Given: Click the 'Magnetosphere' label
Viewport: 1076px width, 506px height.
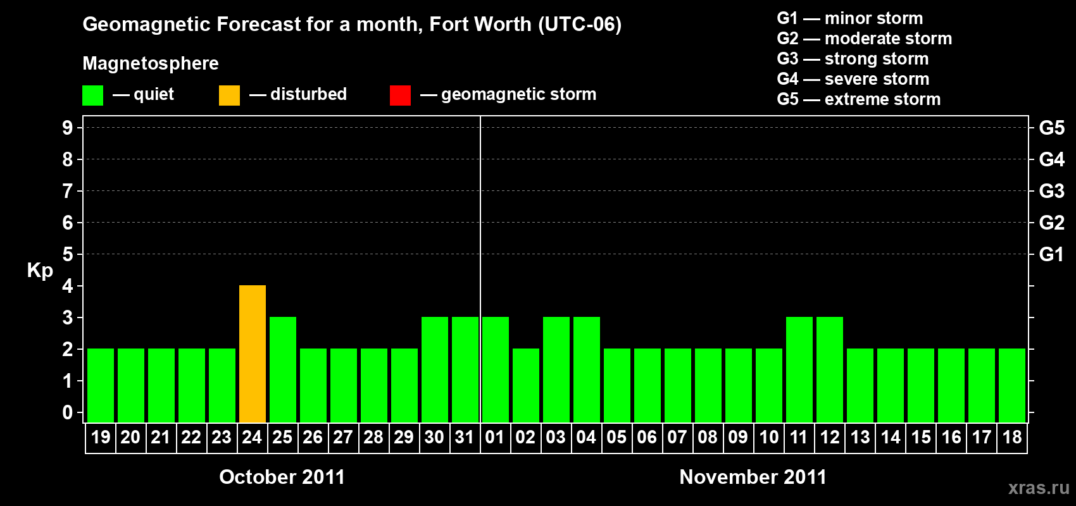Looking at the screenshot, I should 151,63.
